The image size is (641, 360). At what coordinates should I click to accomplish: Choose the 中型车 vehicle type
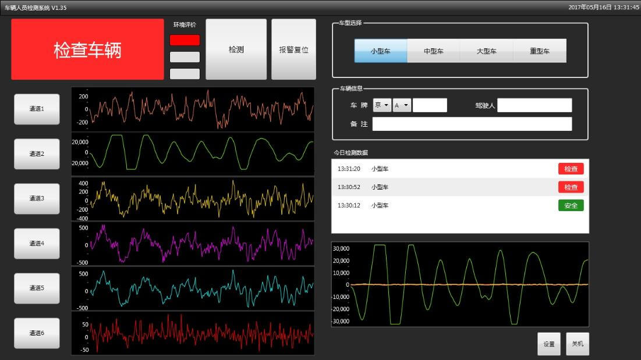(x=433, y=51)
